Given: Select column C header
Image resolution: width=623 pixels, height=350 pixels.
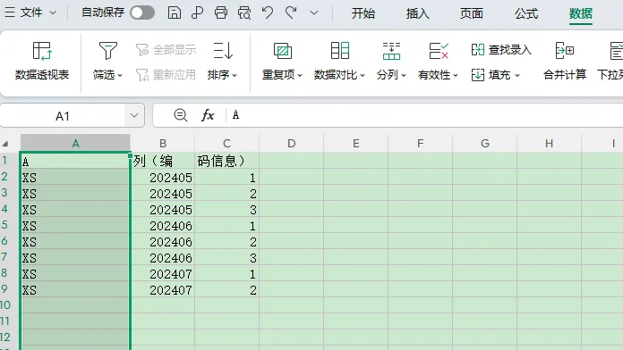Looking at the screenshot, I should (226, 143).
